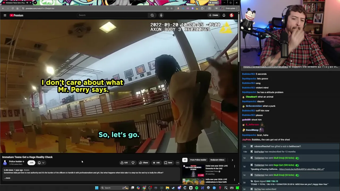Open Task View on taskbar
Screen dimensions: 340x191
[x=133, y=188]
